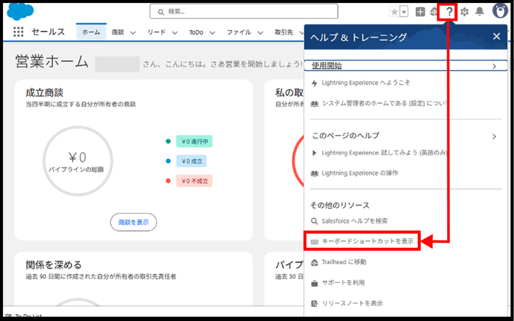Open the Trailhead に移動 link
This screenshot has height=321, width=514.
coord(344,262)
